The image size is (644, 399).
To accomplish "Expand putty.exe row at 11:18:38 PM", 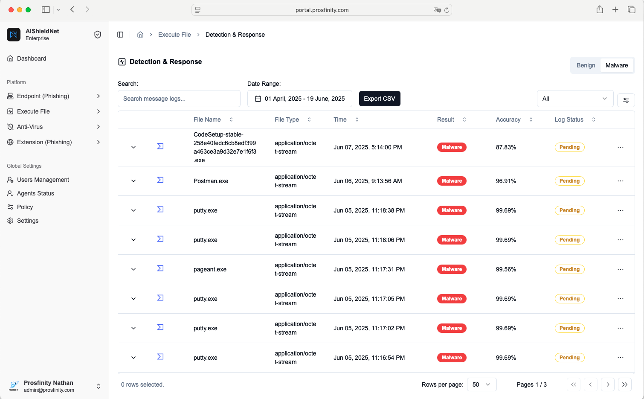I will point(133,210).
